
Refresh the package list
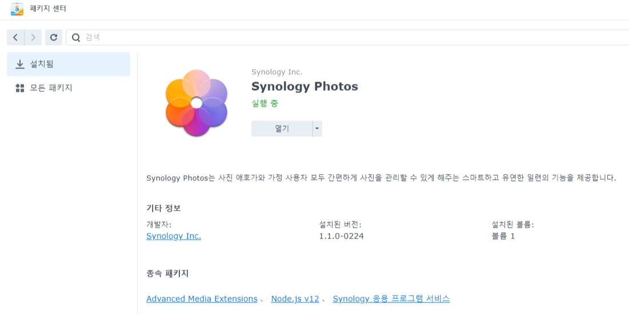coord(53,37)
